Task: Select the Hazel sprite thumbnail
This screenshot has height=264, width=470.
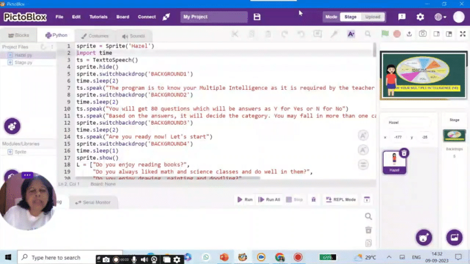Action: (x=394, y=163)
